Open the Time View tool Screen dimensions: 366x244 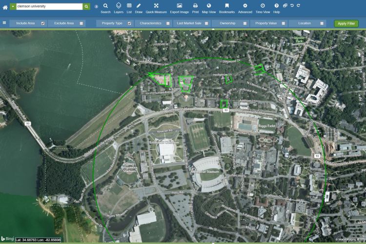[263, 8]
